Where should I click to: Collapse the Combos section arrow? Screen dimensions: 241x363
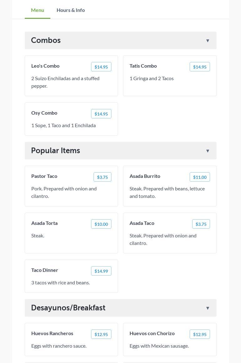208,40
